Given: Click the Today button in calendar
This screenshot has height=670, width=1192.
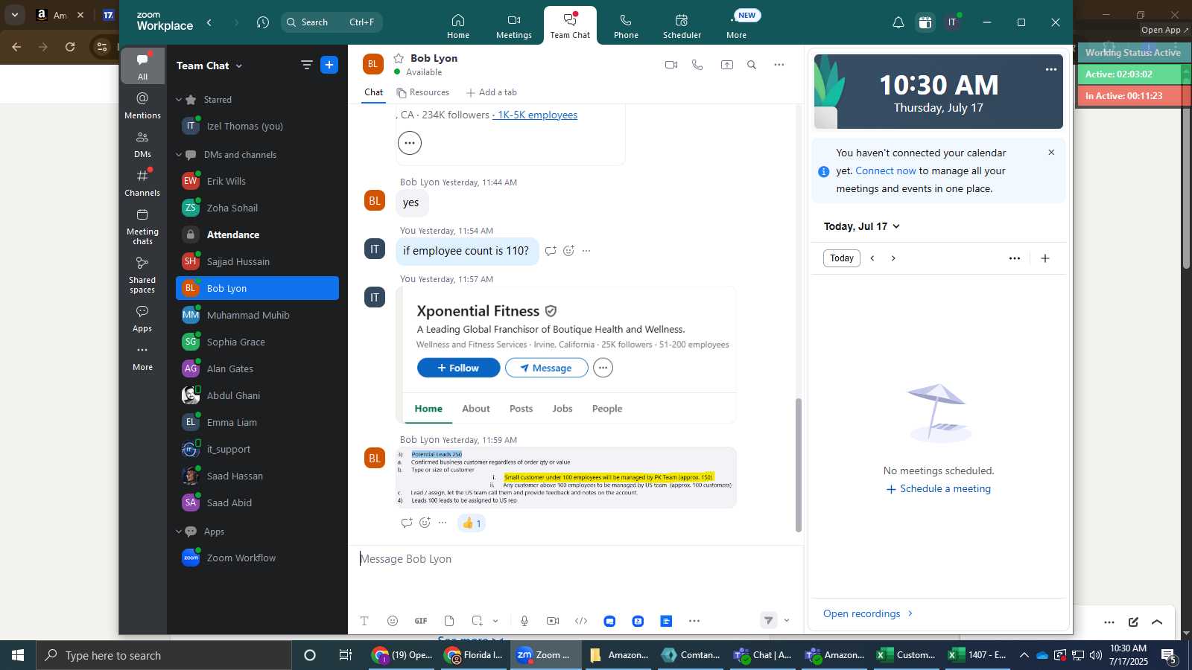Looking at the screenshot, I should pyautogui.click(x=842, y=258).
